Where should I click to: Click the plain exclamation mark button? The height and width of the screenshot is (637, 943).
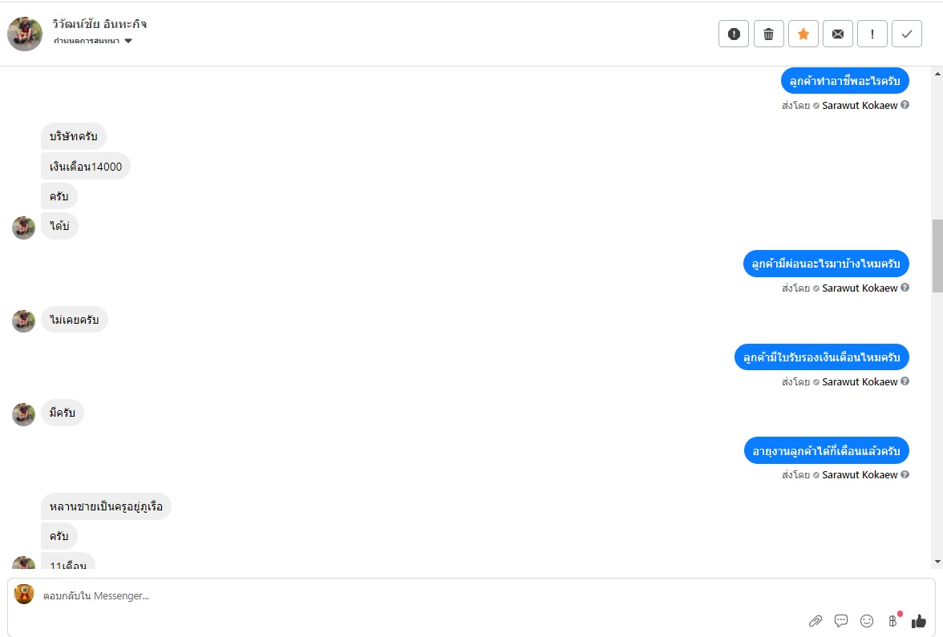872,34
